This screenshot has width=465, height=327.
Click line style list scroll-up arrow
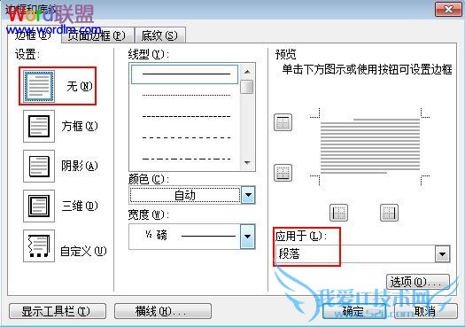247,72
